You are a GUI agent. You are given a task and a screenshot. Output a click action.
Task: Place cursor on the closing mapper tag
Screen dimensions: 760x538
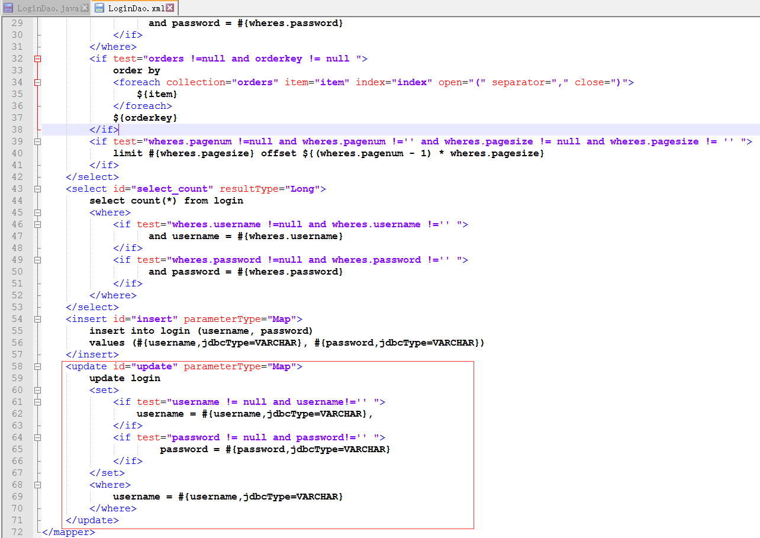pos(69,532)
